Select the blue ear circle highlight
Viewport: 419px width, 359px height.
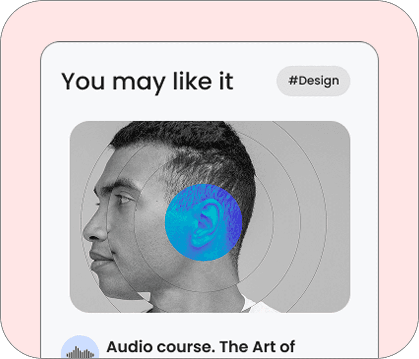(x=204, y=222)
